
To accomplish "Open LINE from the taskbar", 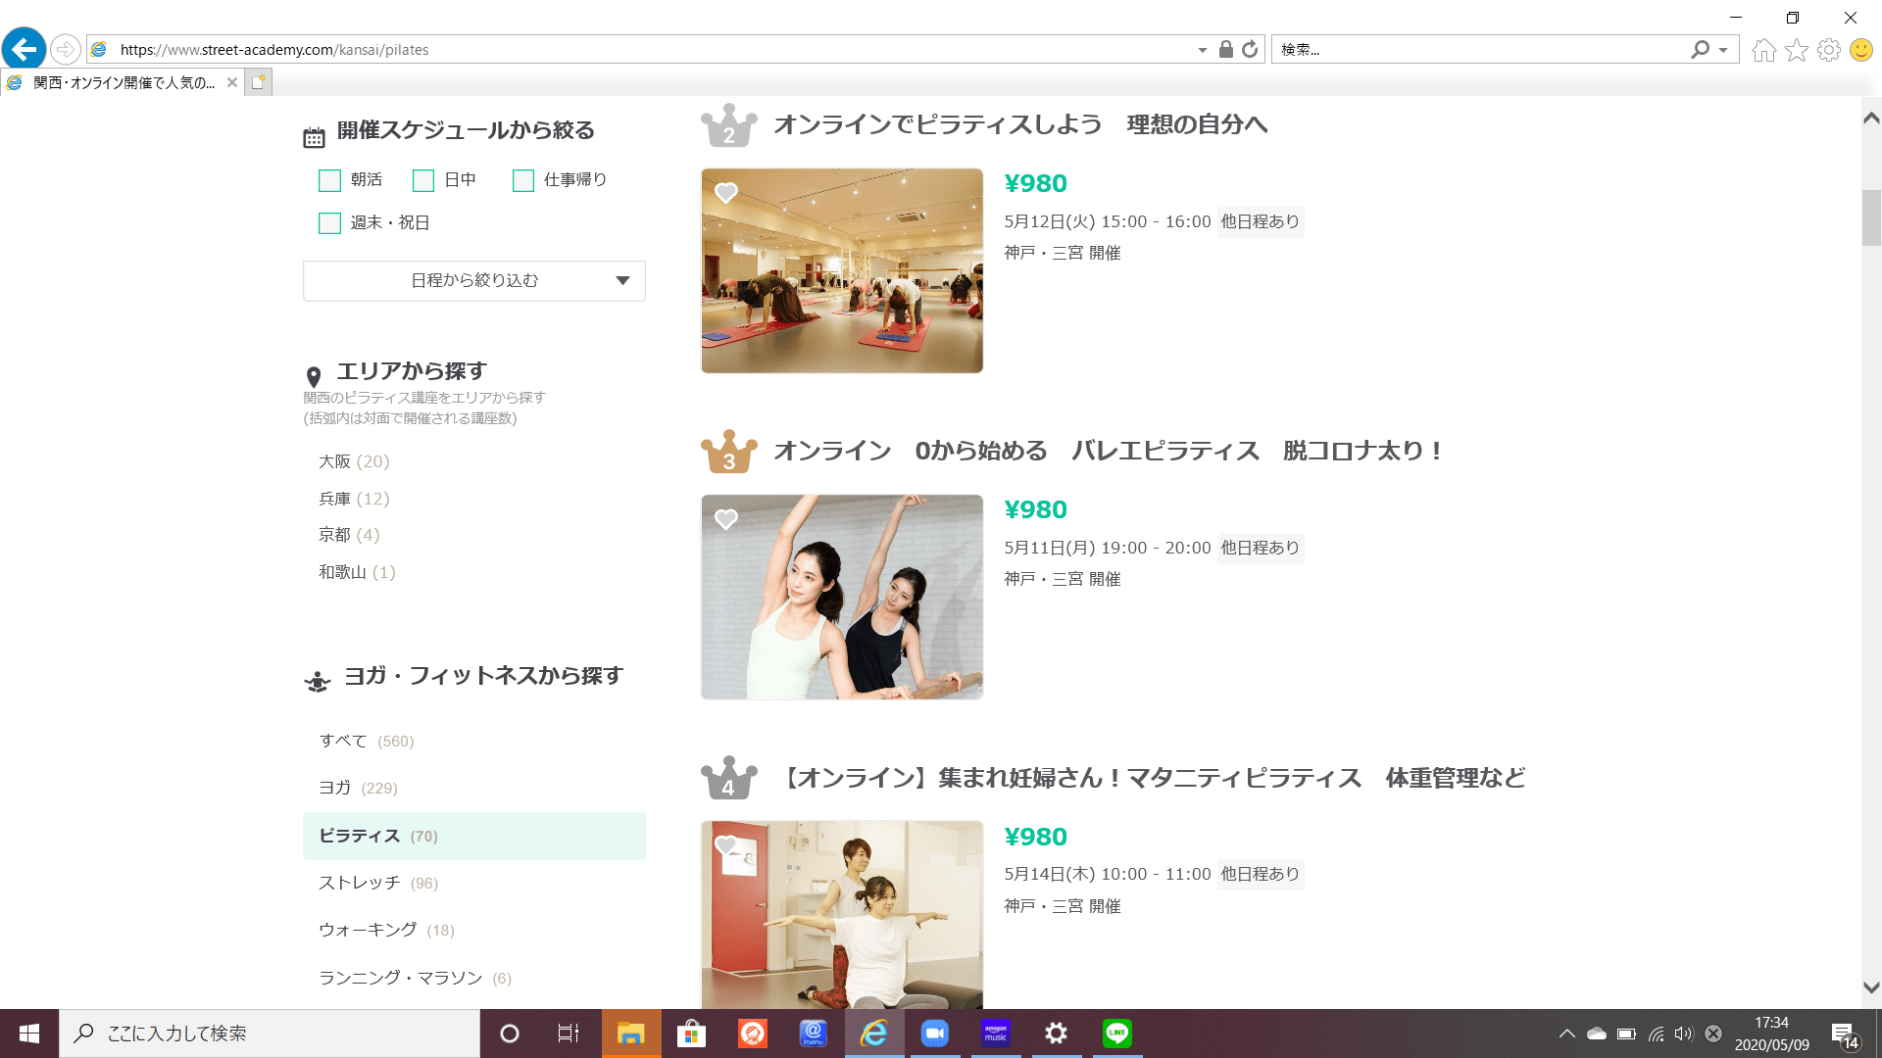I will click(1116, 1034).
